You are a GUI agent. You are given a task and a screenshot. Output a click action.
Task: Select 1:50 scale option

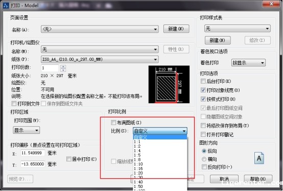[x=160, y=186]
